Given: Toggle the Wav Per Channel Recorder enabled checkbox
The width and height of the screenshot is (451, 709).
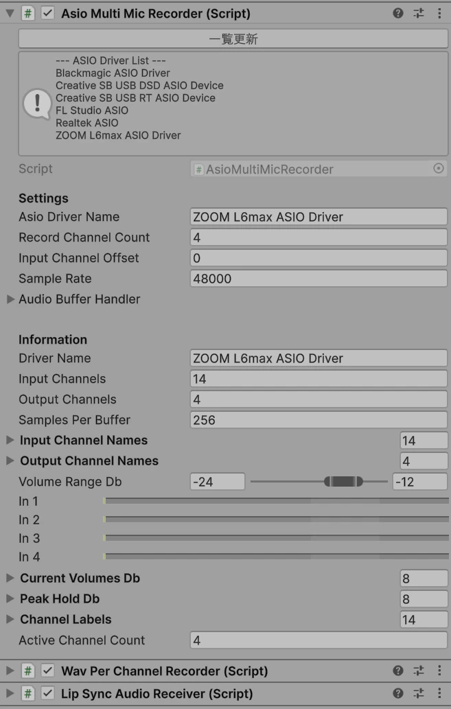Looking at the screenshot, I should (47, 671).
